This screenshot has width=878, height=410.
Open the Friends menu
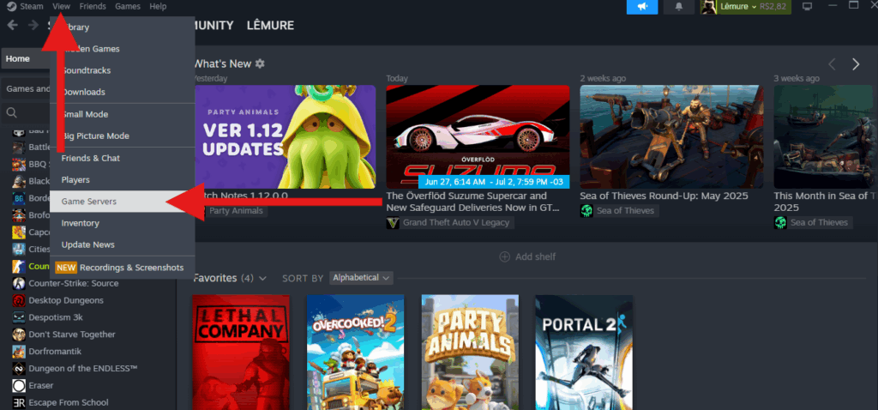93,7
